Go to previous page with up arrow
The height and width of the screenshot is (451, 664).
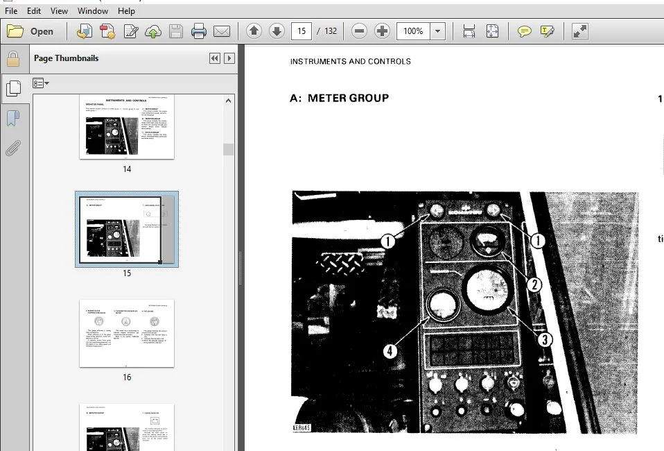tap(254, 31)
